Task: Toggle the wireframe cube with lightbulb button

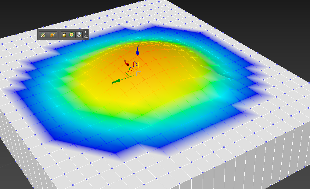Action: pos(79,35)
